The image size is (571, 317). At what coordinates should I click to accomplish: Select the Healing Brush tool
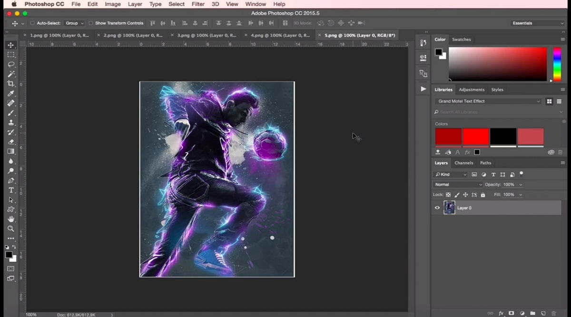(11, 103)
